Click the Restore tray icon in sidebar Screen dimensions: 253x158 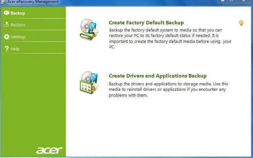coord(6,24)
